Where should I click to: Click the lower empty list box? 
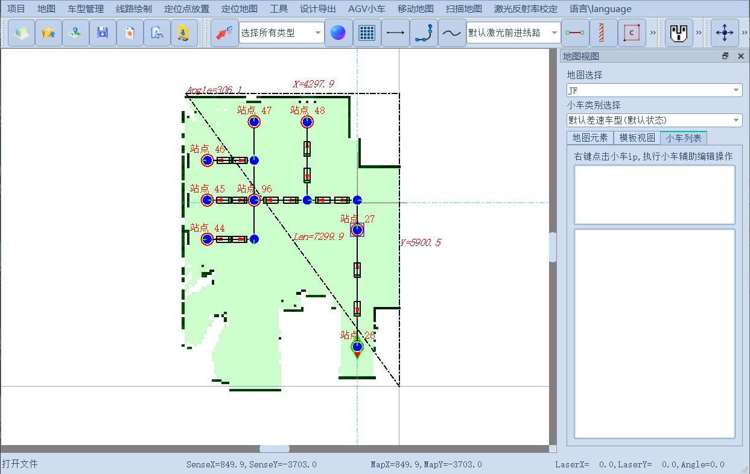(655, 333)
